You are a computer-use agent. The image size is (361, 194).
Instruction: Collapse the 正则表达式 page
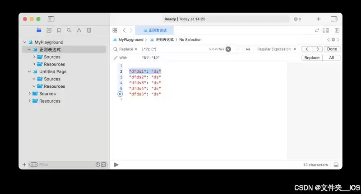click(29, 49)
